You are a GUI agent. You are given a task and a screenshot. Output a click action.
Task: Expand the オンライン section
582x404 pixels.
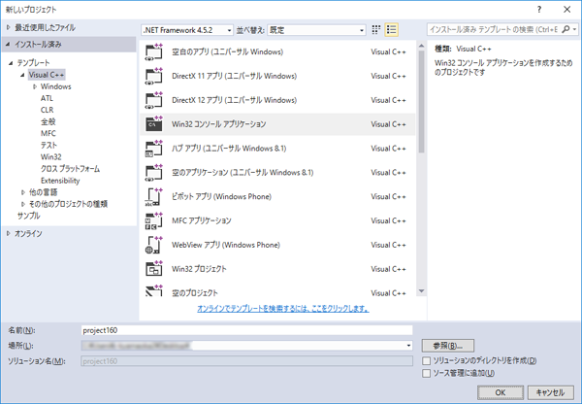pos(10,233)
